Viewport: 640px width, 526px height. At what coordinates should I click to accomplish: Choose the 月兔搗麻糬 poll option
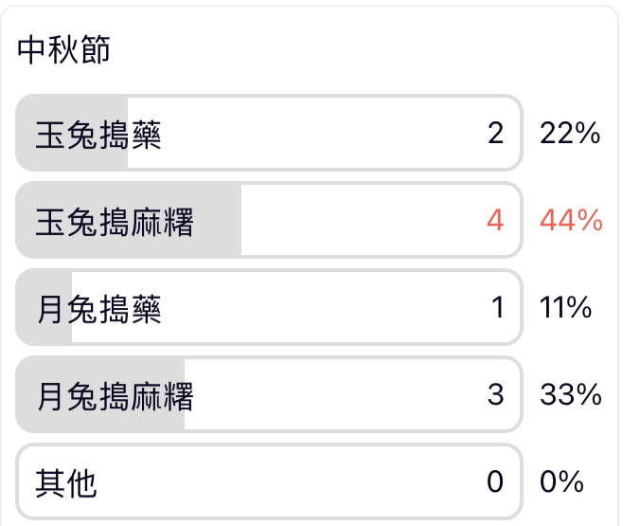(x=269, y=394)
